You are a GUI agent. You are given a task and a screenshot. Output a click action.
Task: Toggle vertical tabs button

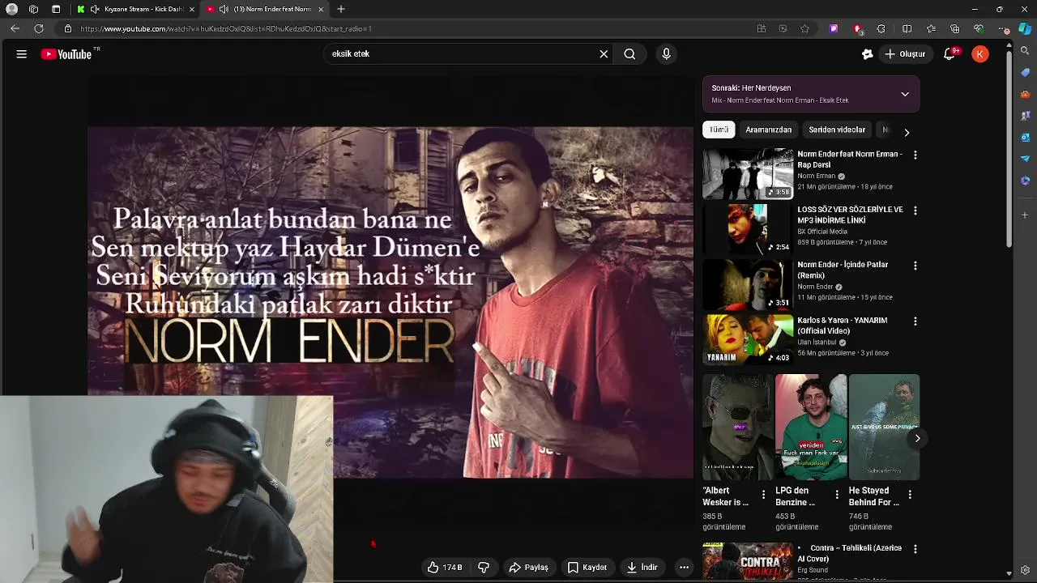56,9
